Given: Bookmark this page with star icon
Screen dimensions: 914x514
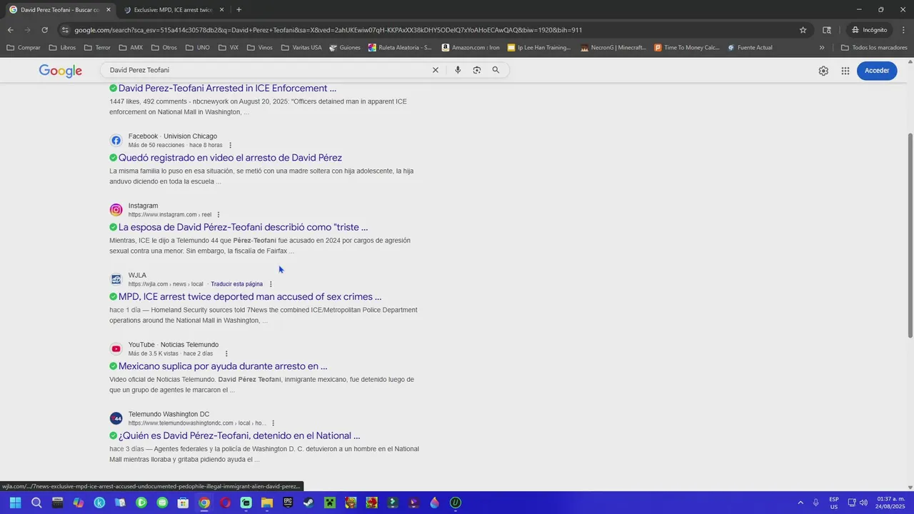Looking at the screenshot, I should [803, 30].
